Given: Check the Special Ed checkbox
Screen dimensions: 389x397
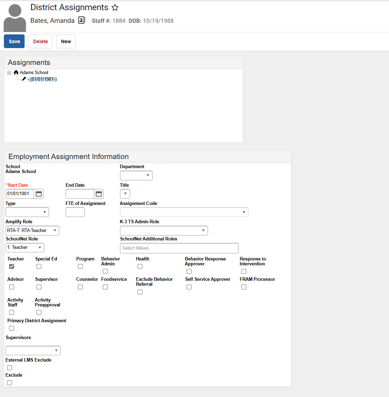Looking at the screenshot, I should (39, 267).
